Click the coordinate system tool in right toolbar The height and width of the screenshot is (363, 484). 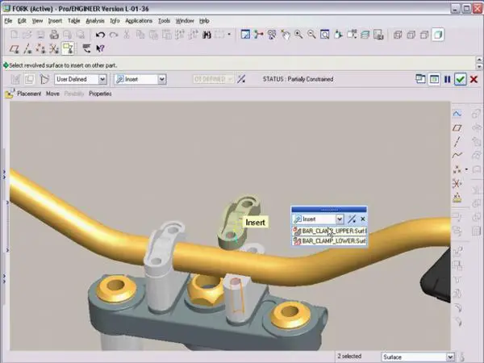pyautogui.click(x=457, y=184)
